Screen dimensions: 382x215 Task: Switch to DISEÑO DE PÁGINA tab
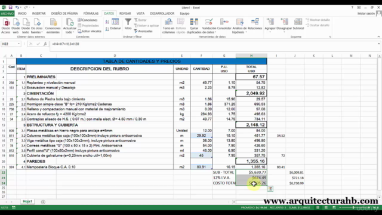pyautogui.click(x=64, y=14)
